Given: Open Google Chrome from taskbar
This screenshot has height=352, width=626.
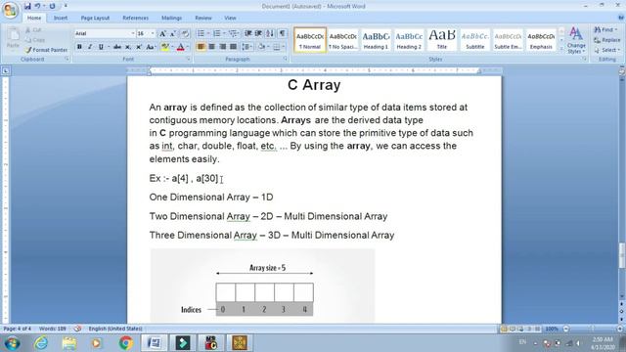Looking at the screenshot, I should tap(125, 343).
